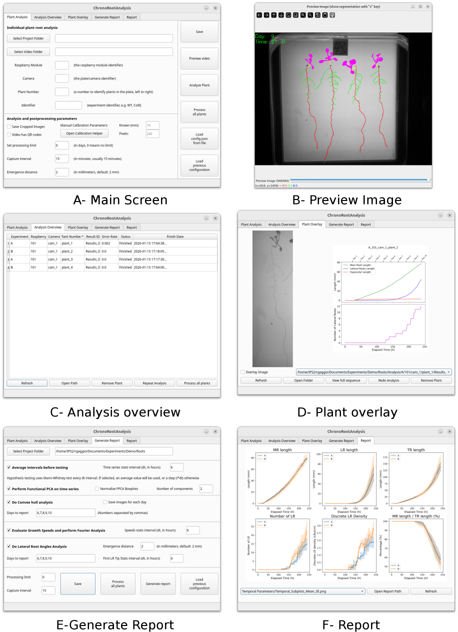Open Plant Overlay tab in panel C

[x=78, y=227]
